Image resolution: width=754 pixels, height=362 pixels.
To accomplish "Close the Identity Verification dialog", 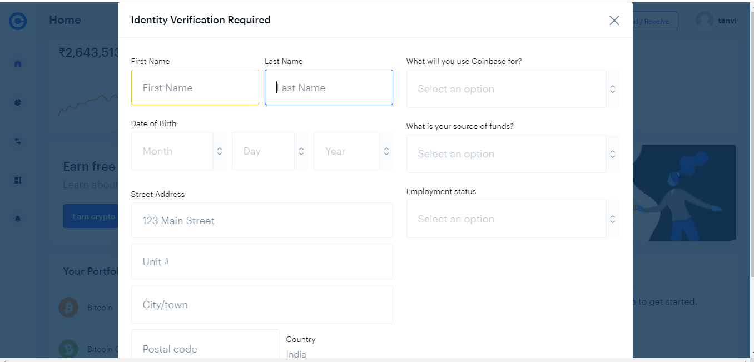I will click(614, 21).
